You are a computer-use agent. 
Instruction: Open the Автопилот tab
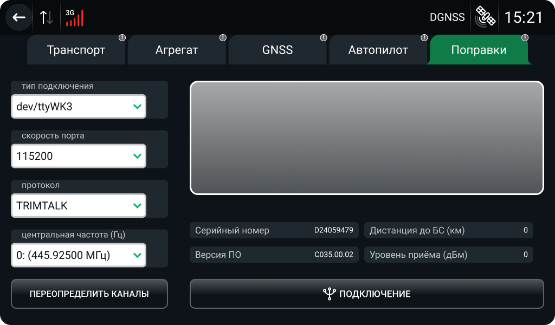(x=378, y=50)
